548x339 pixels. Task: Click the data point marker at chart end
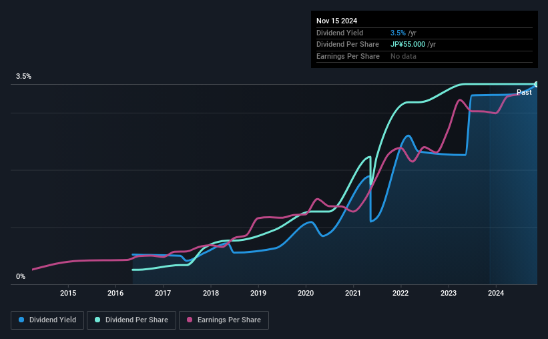point(537,84)
